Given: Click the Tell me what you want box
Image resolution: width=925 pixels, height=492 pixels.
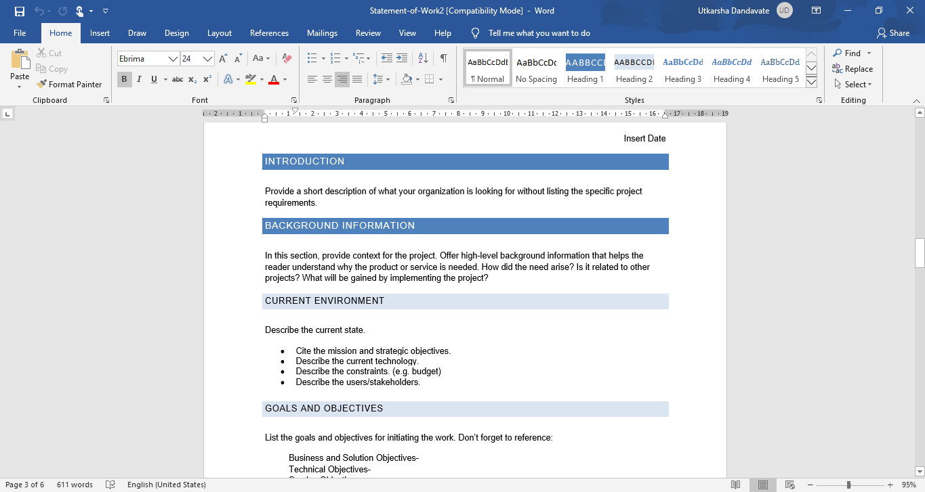Looking at the screenshot, I should coord(539,33).
